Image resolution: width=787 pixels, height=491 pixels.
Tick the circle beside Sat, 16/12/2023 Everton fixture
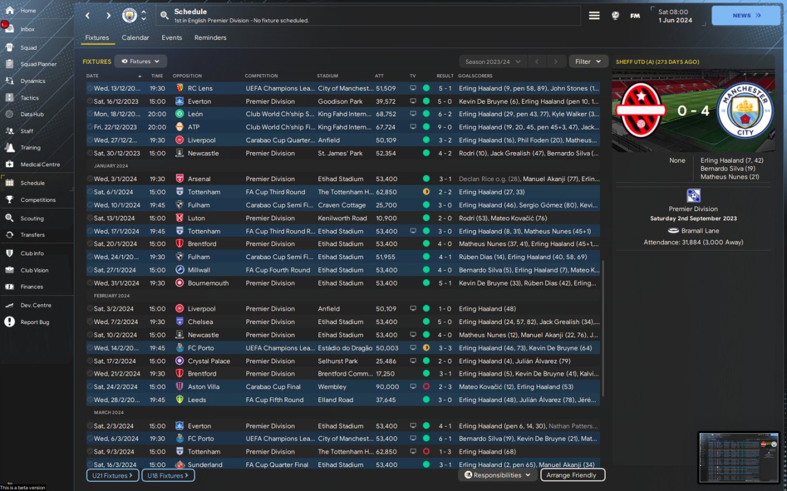tap(90, 101)
